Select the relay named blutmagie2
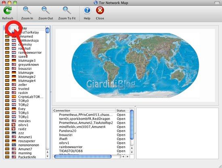 coord(27,77)
